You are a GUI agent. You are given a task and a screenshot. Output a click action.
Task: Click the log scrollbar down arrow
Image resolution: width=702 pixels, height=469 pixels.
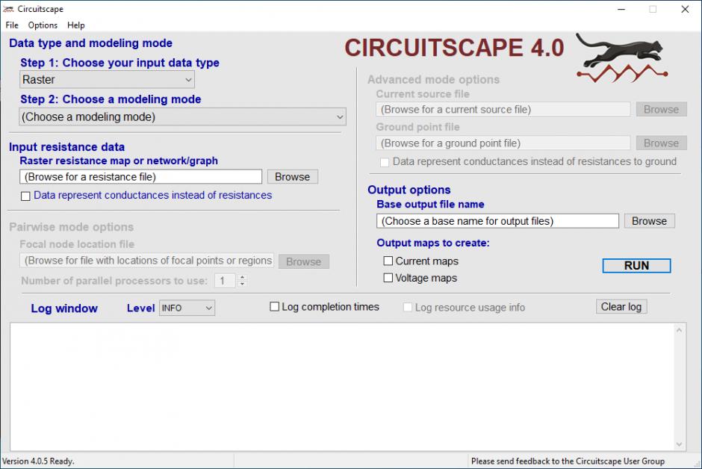tap(679, 444)
